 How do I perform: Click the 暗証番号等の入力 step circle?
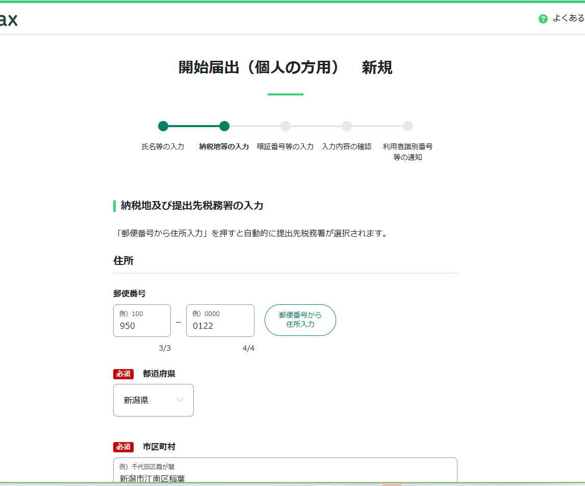(286, 126)
